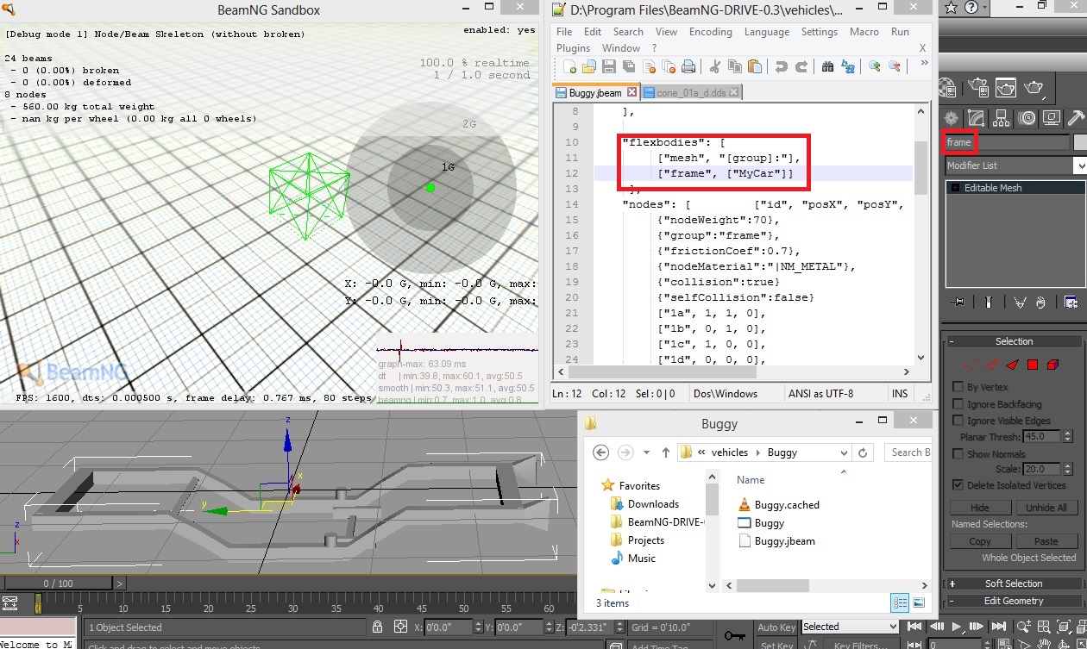Image resolution: width=1087 pixels, height=649 pixels.
Task: Click Paste clipboard icon in Notepad++ toolbar
Action: 755,66
